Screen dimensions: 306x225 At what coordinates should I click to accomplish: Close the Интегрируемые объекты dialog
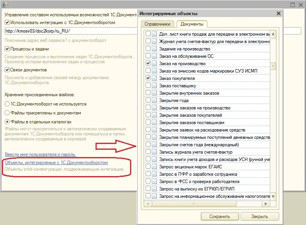pyautogui.click(x=278, y=14)
